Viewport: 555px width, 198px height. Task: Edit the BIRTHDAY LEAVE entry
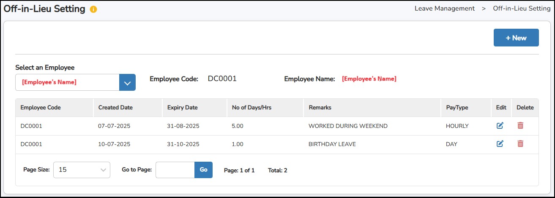coord(500,144)
